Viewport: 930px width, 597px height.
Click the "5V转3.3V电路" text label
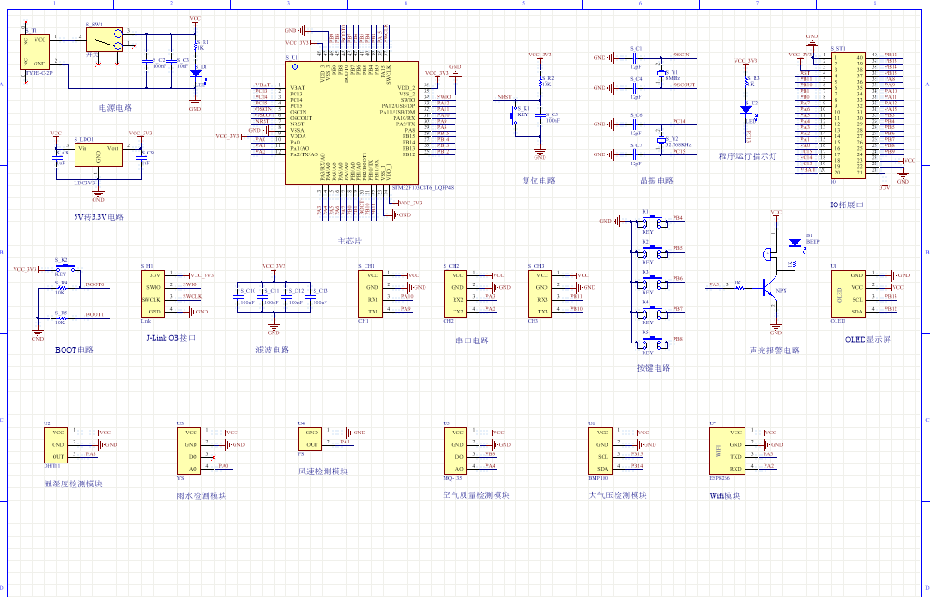click(x=98, y=217)
